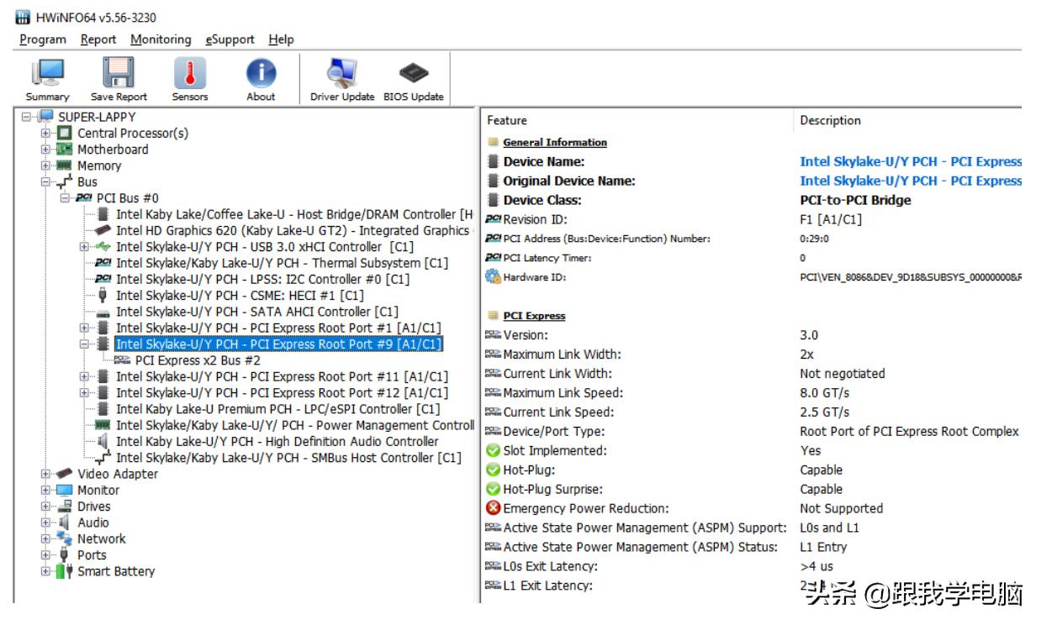
Task: Select the Maximum Link Speed row
Action: (x=753, y=392)
